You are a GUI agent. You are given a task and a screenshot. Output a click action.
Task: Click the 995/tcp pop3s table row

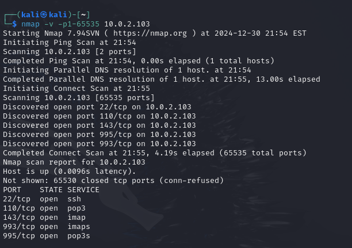coord(47,236)
